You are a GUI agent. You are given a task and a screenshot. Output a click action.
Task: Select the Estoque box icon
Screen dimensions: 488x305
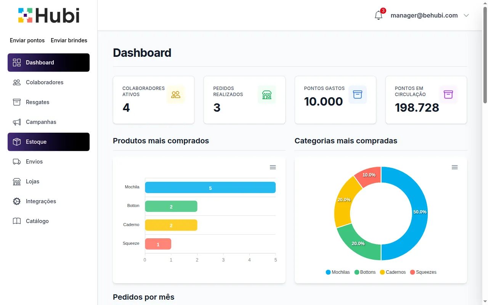coord(17,142)
